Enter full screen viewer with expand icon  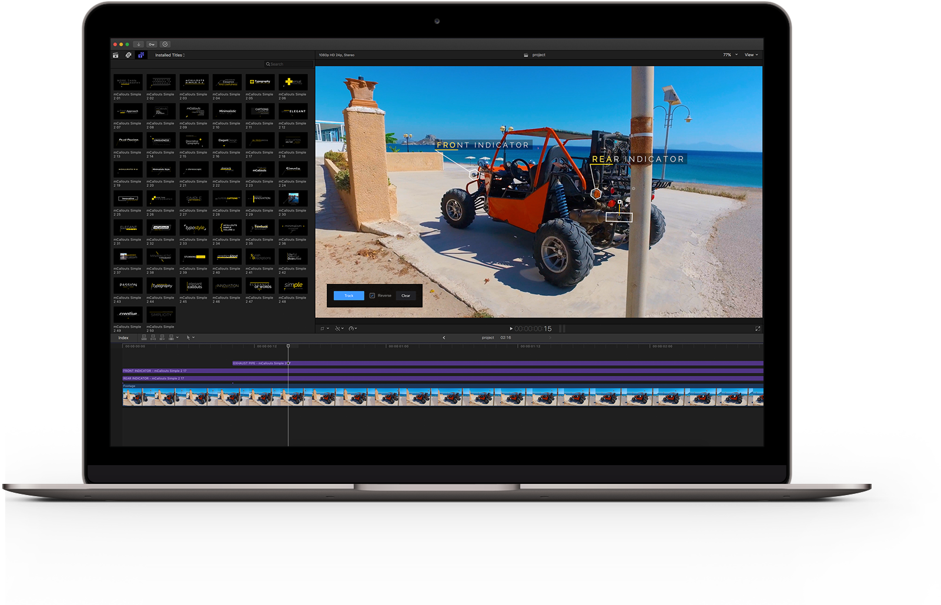[758, 329]
